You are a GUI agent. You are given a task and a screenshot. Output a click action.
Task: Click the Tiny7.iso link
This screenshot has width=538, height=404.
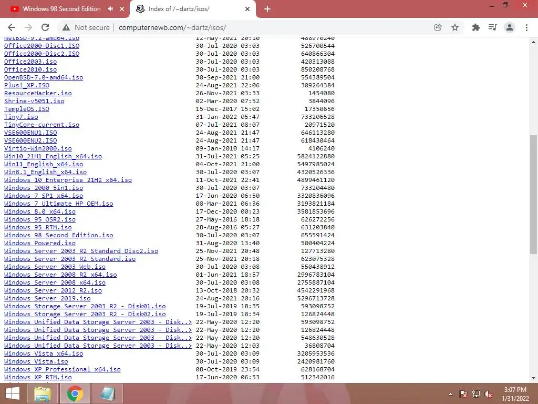(21, 117)
